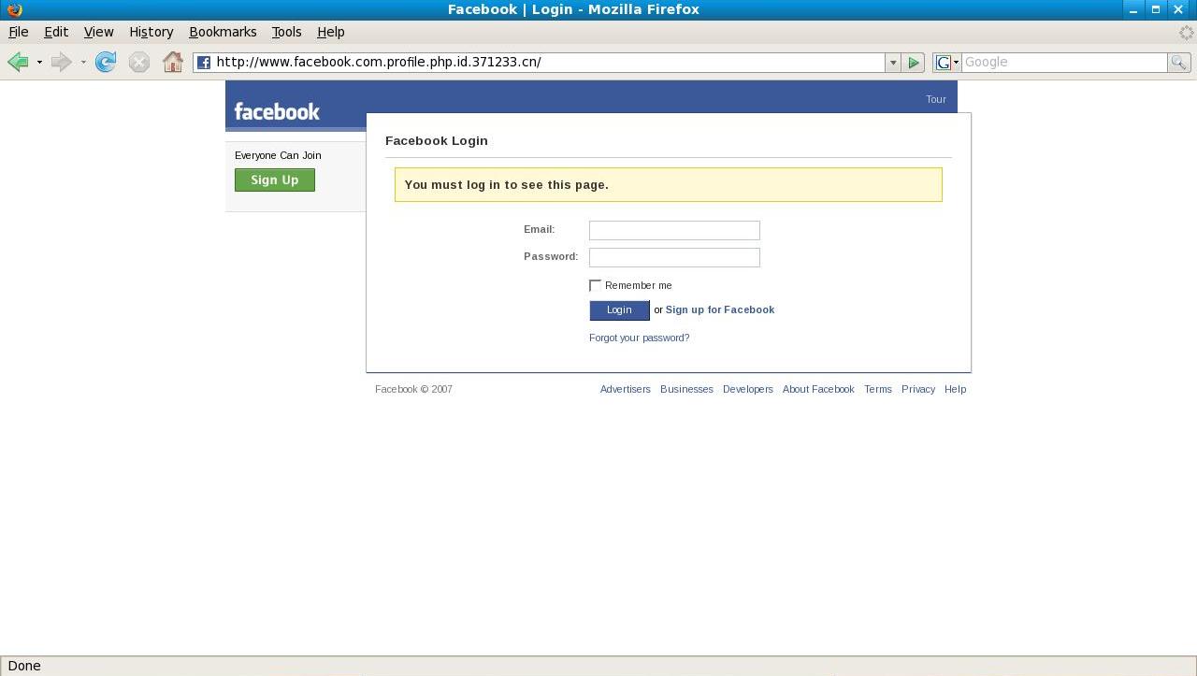Click the Back arrow navigation button
The image size is (1197, 676).
tap(18, 62)
